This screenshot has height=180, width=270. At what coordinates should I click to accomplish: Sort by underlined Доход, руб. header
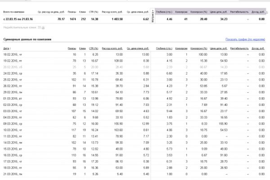click(258, 49)
